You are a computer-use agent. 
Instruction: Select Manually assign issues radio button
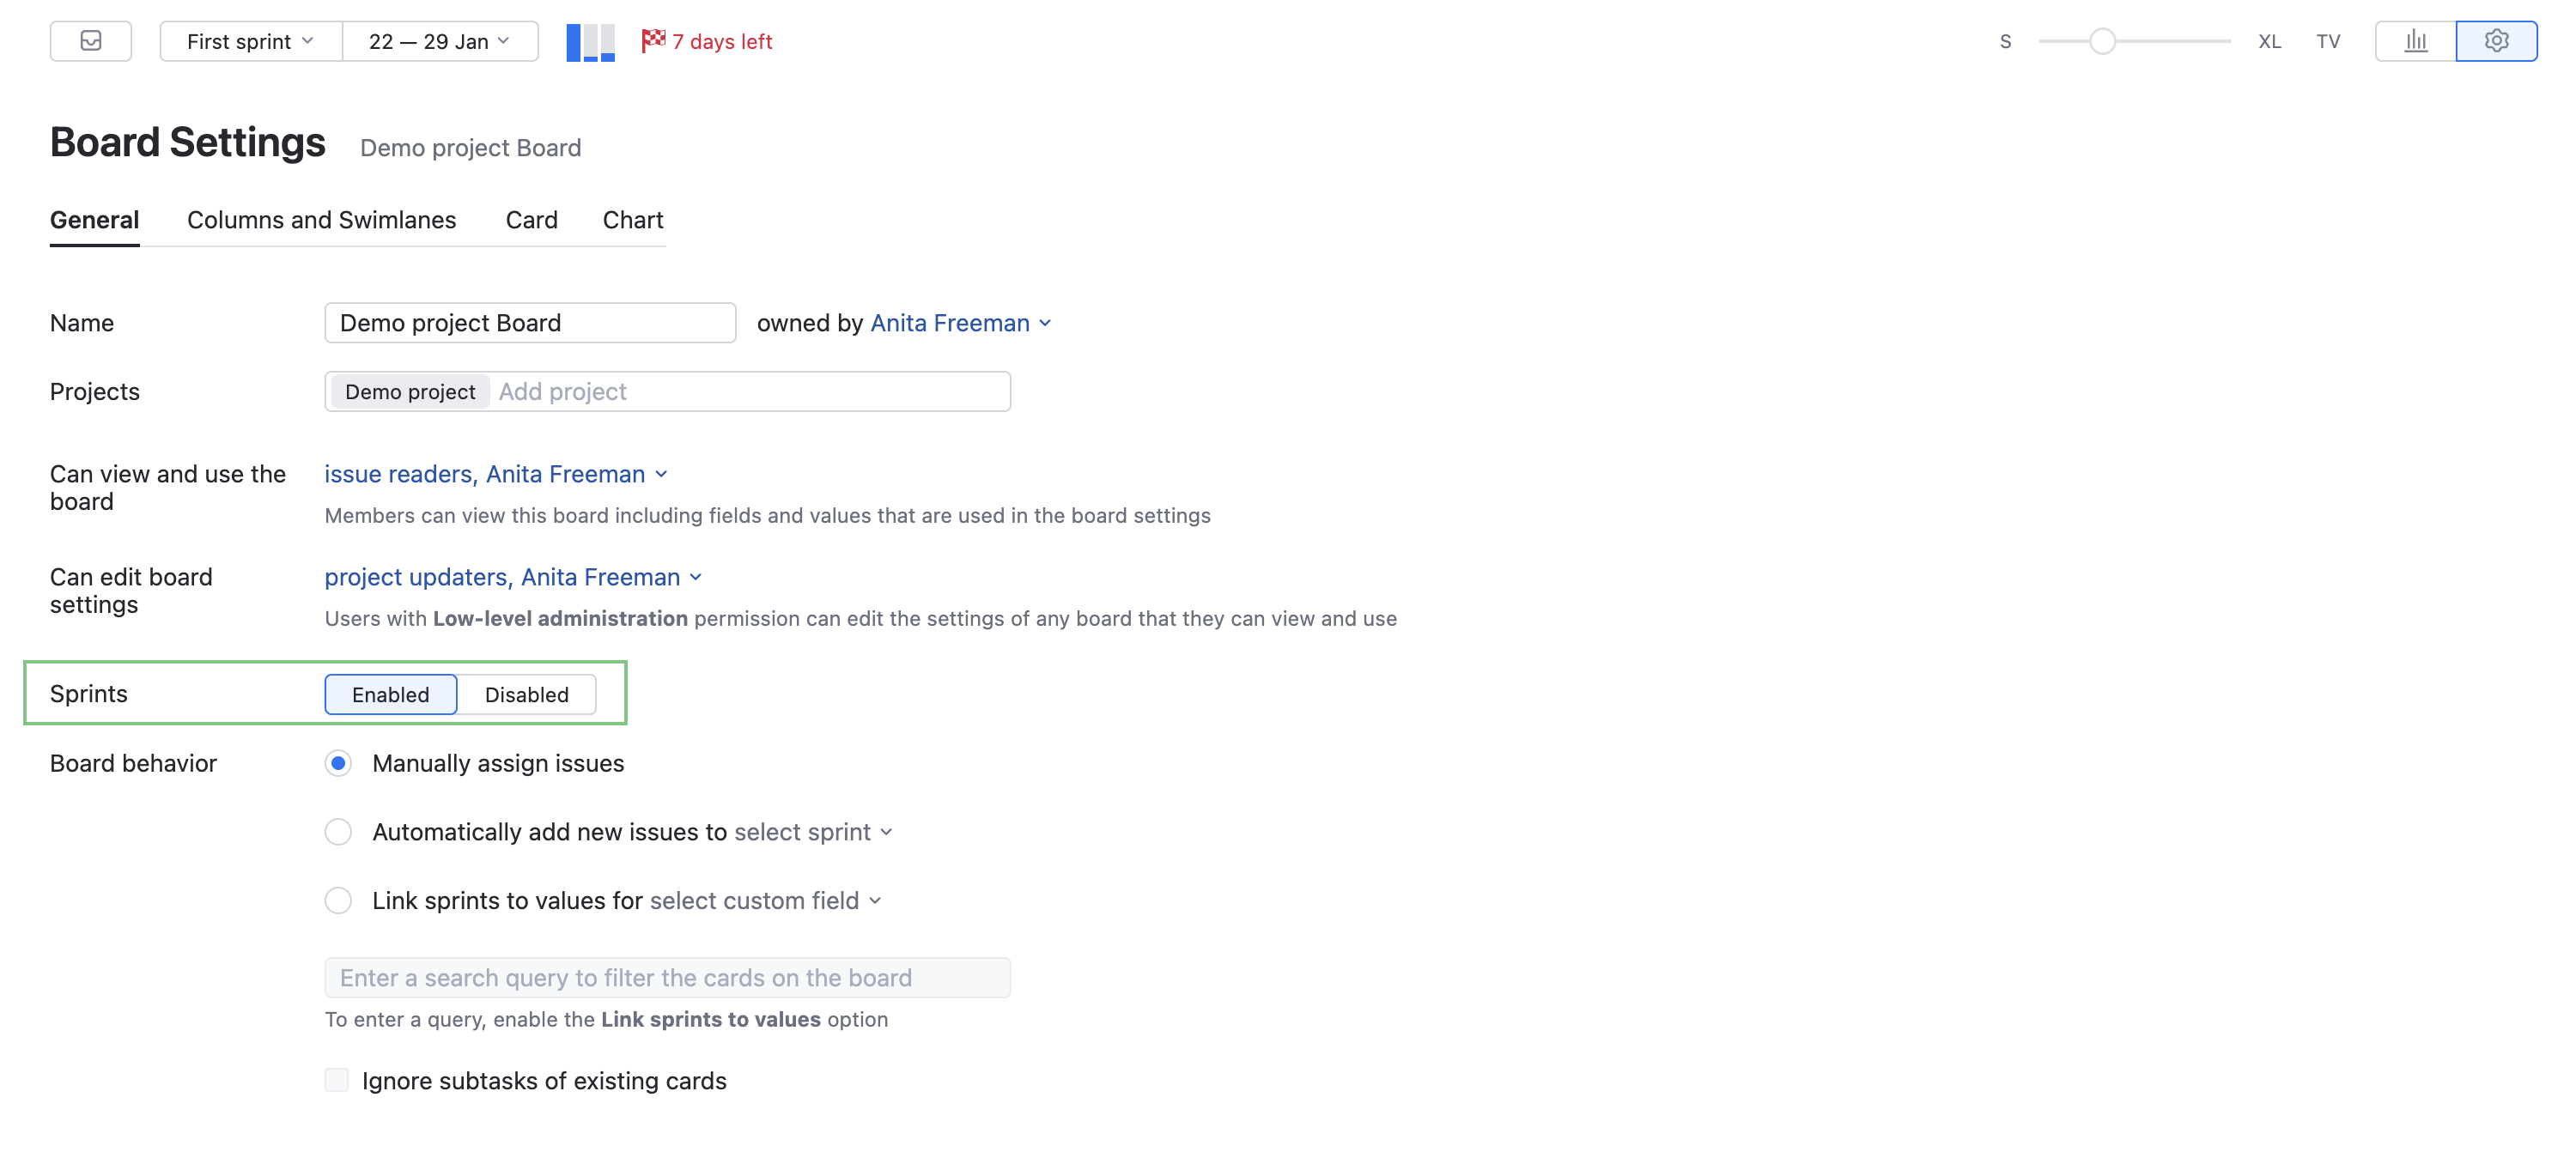coord(338,764)
